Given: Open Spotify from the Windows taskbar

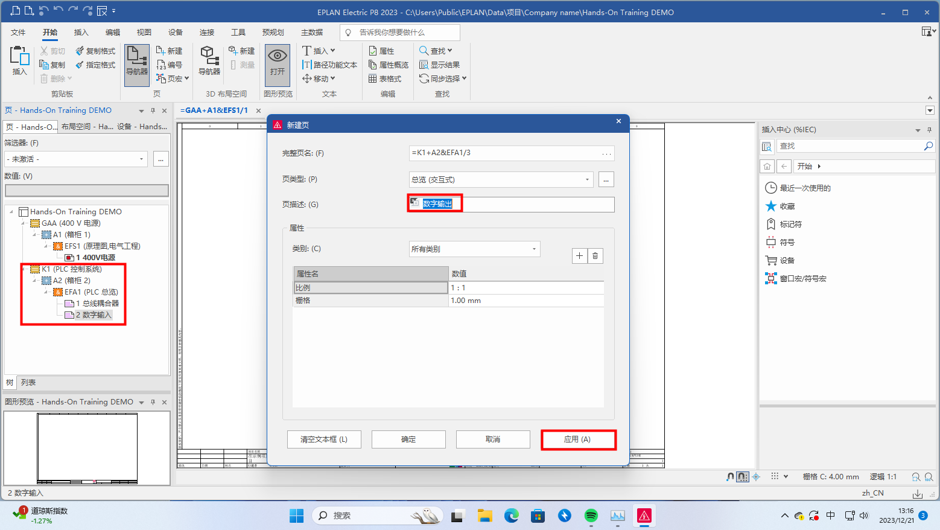Looking at the screenshot, I should [x=591, y=516].
